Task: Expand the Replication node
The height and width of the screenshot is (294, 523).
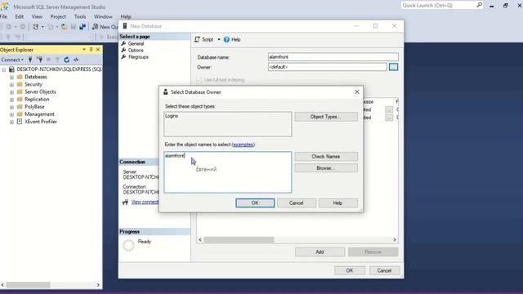Action: coord(11,100)
